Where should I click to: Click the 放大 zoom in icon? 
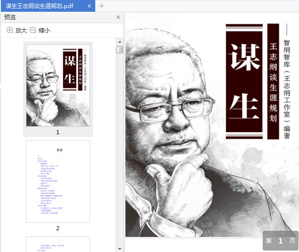(x=10, y=30)
